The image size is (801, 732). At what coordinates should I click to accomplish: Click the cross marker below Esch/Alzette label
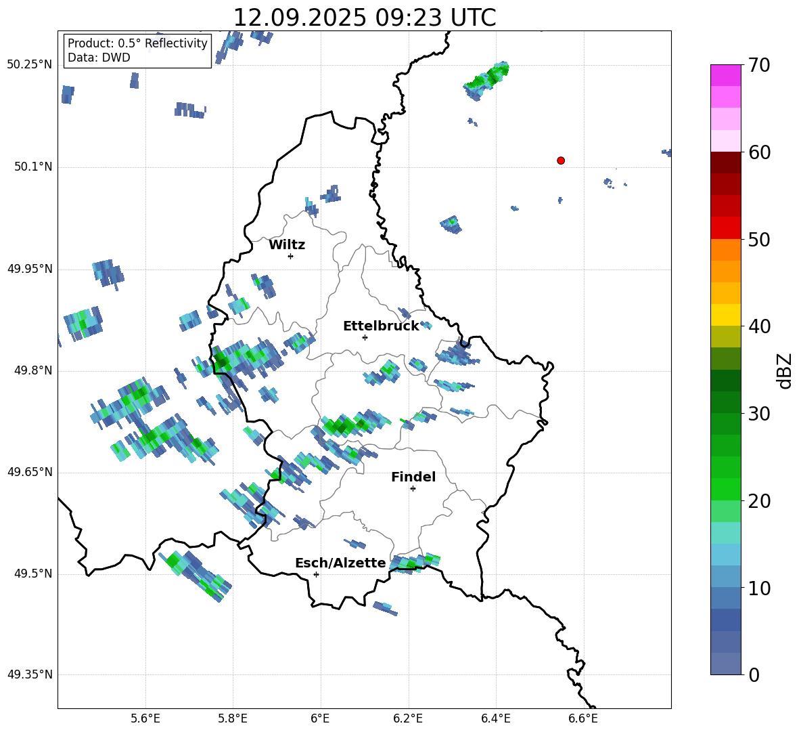click(x=316, y=574)
